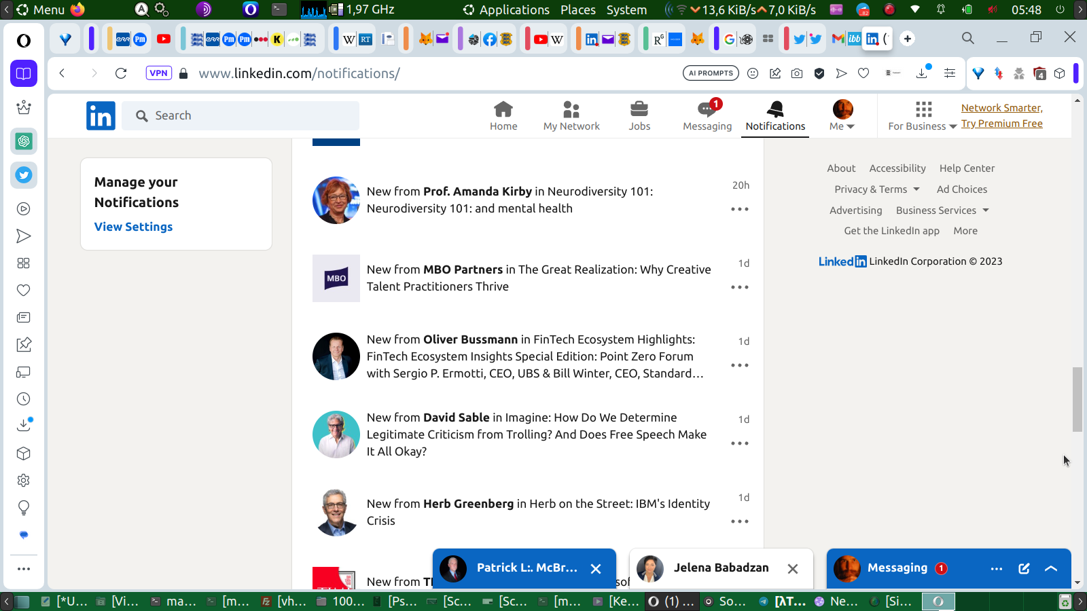Viewport: 1087px width, 611px height.
Task: Click Try Premium Free link
Action: click(x=1001, y=124)
